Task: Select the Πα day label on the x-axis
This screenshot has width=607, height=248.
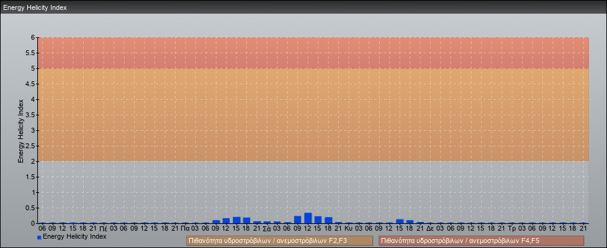Action: pyautogui.click(x=185, y=229)
